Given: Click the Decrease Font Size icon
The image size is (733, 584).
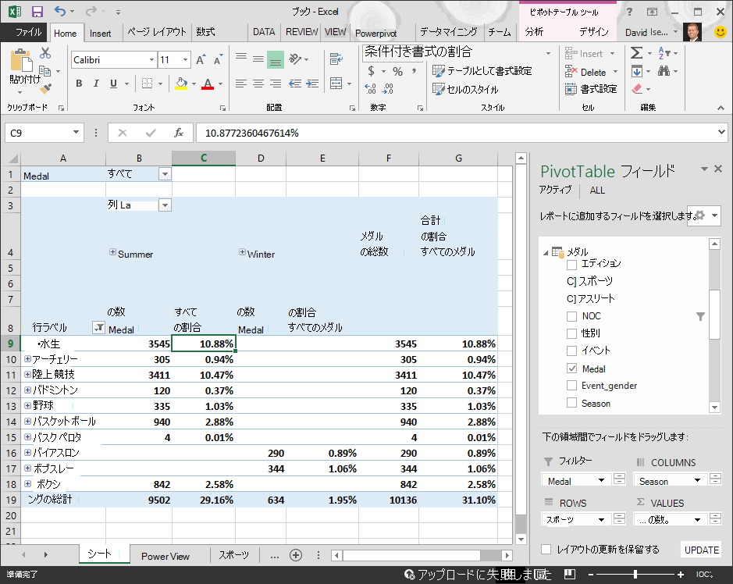Looking at the screenshot, I should [x=218, y=60].
